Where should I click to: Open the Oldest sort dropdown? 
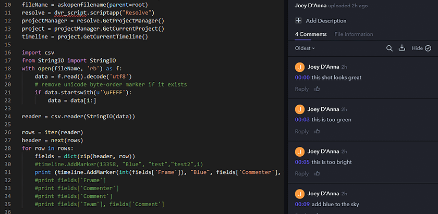pos(305,48)
